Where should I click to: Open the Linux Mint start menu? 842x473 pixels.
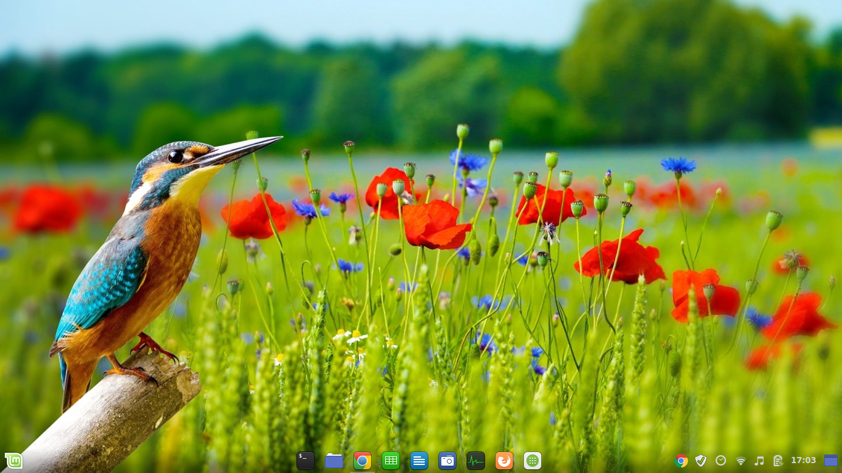pyautogui.click(x=14, y=461)
